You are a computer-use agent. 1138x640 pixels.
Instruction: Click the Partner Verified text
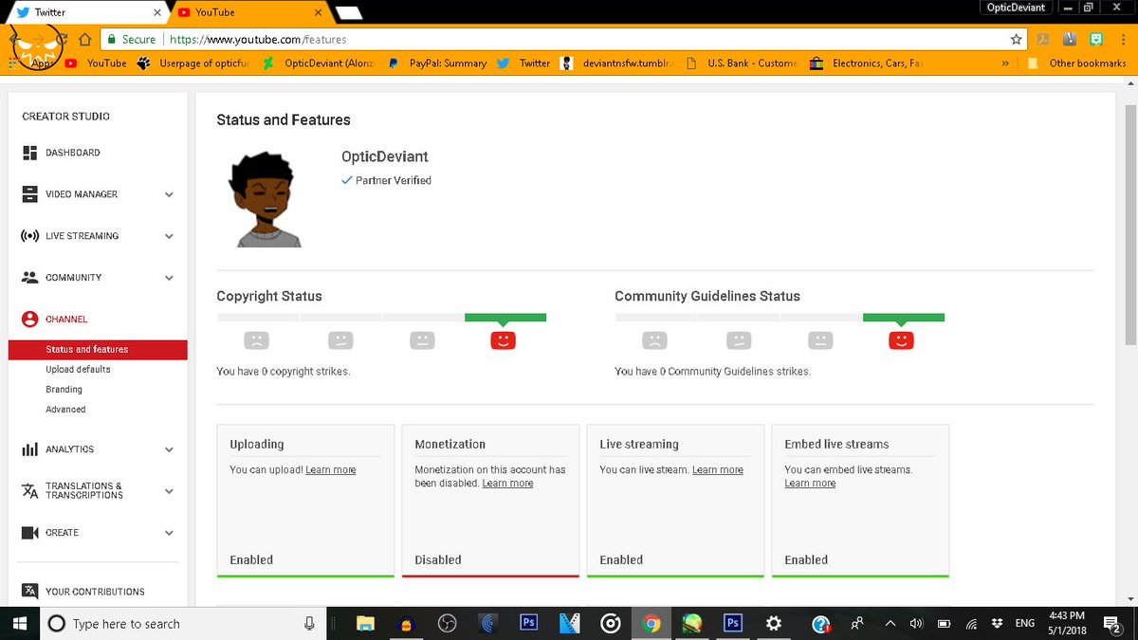tap(394, 180)
